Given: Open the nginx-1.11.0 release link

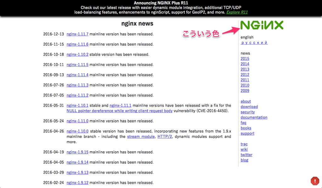Looking at the screenshot, I should (x=77, y=121).
